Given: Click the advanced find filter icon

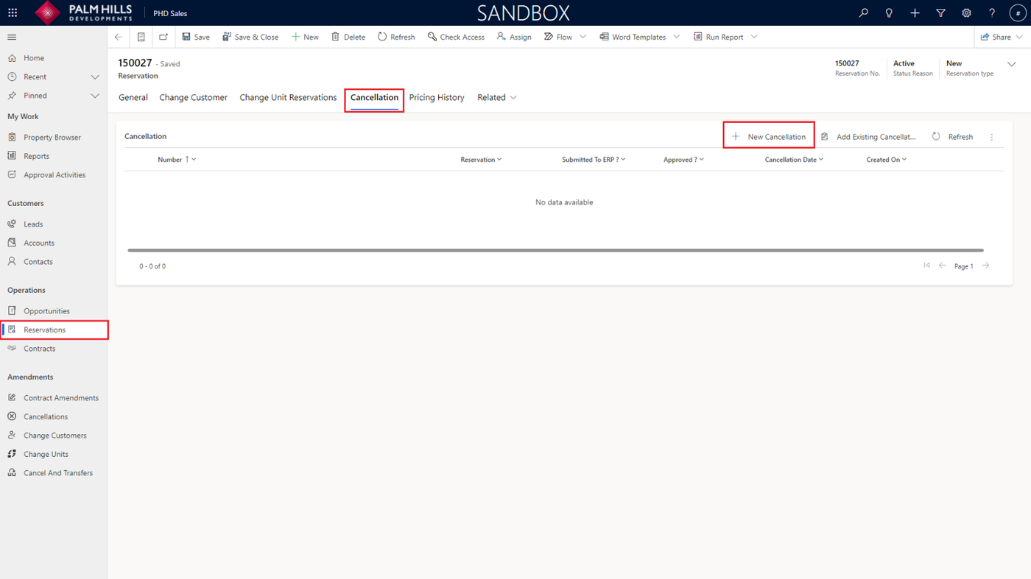Looking at the screenshot, I should (x=940, y=13).
